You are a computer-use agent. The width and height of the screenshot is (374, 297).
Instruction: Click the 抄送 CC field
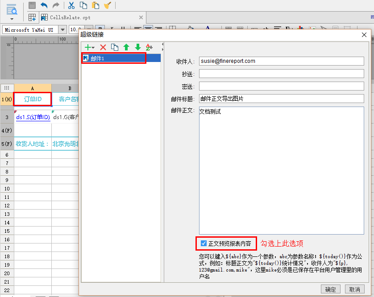coord(282,74)
